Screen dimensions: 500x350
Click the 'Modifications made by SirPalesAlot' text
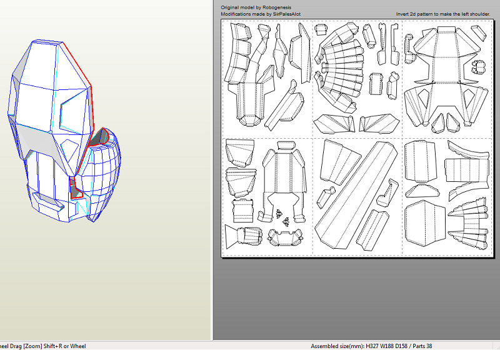click(261, 14)
